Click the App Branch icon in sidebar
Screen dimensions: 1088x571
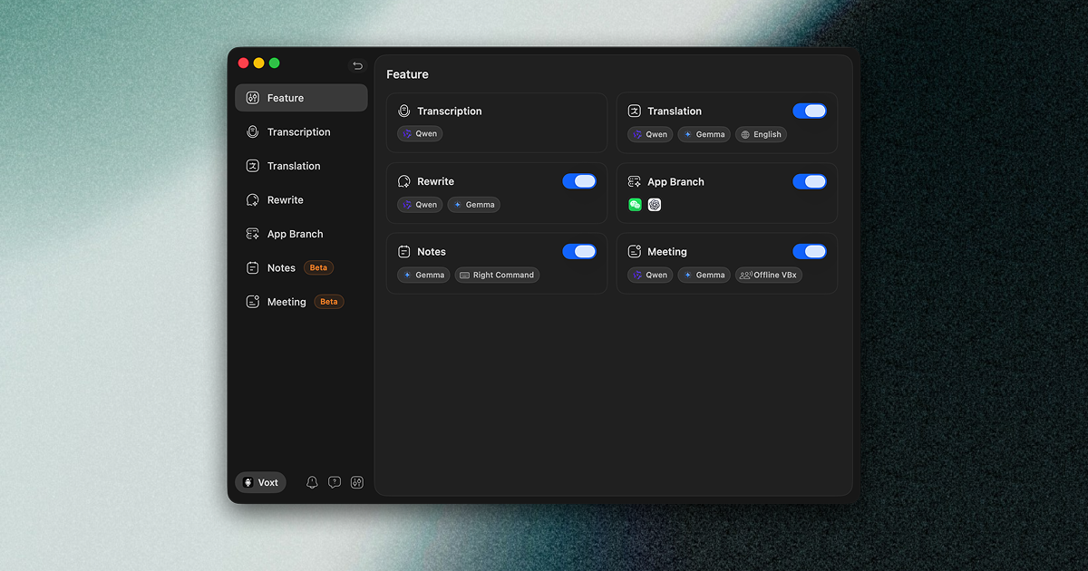click(253, 234)
